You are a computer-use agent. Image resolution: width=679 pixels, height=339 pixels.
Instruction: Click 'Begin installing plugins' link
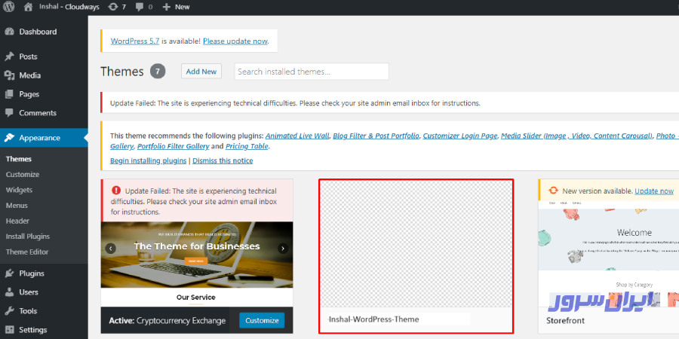tap(148, 160)
